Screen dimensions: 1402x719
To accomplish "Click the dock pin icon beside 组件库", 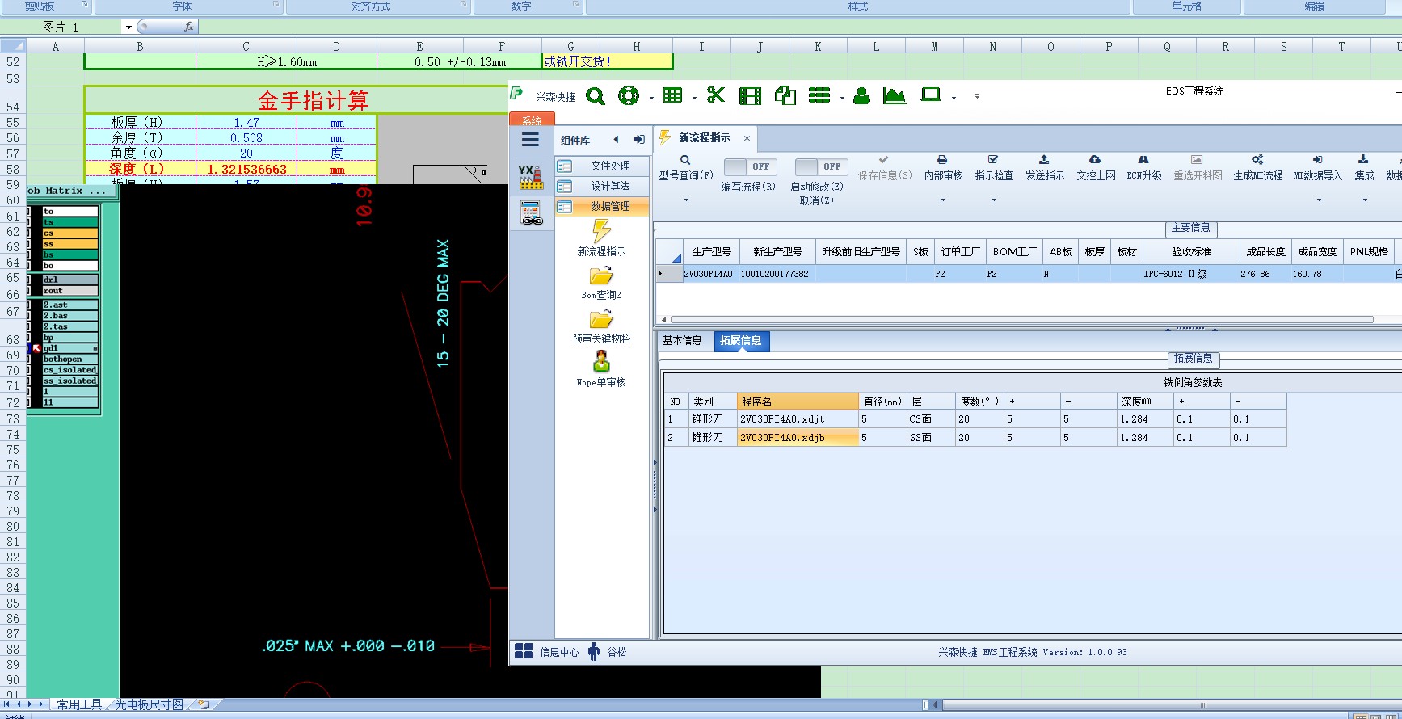I will (638, 140).
